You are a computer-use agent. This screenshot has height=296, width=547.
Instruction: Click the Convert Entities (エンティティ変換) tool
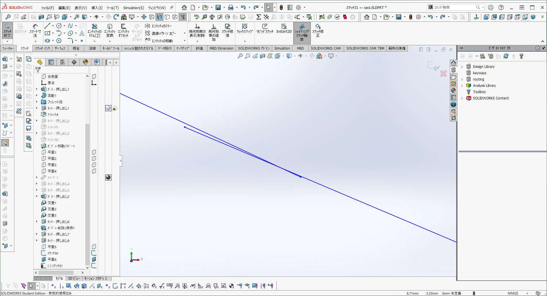point(110,30)
